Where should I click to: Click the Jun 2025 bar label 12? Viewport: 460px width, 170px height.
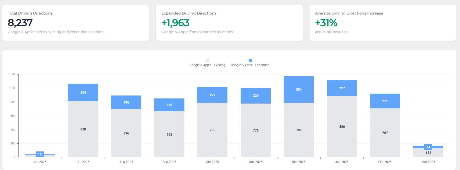tap(40, 154)
